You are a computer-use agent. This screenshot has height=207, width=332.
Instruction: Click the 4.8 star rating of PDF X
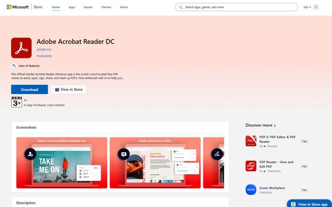tap(262, 146)
